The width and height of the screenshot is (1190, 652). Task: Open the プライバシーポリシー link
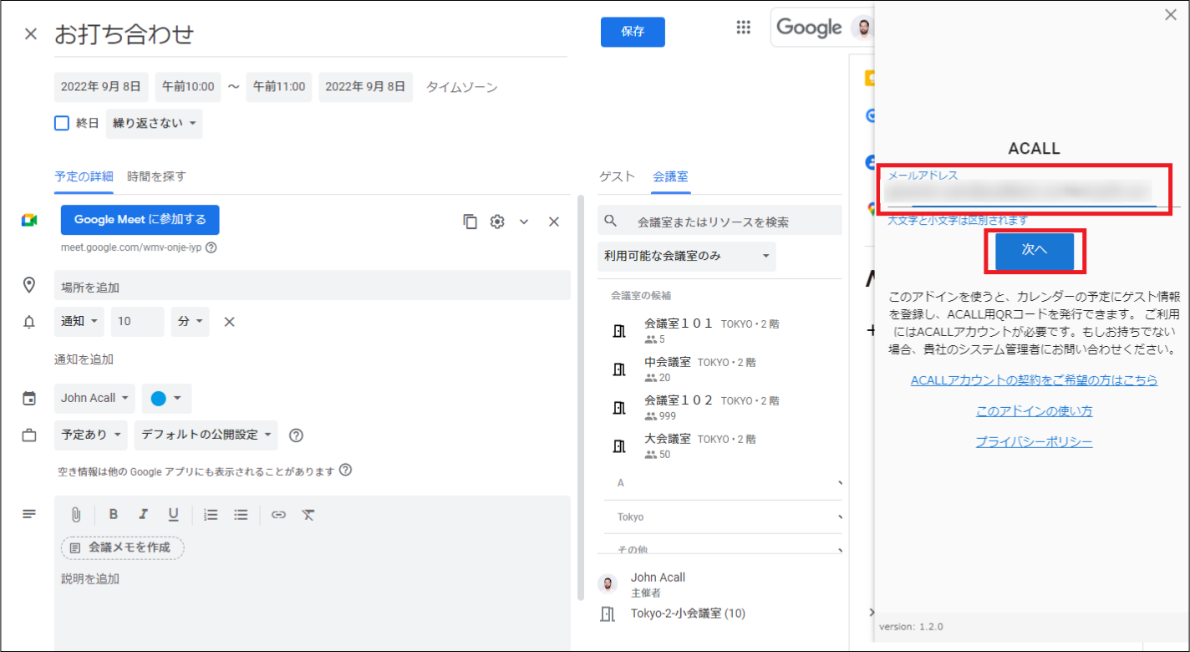(x=1034, y=442)
